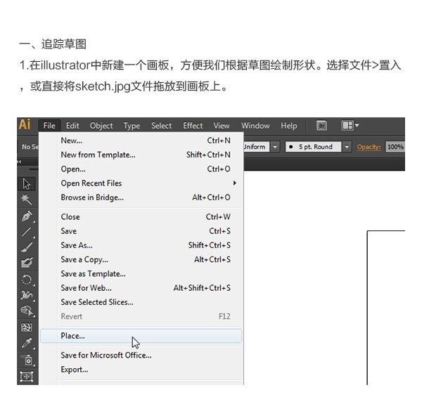Screen dimensions: 422x404
Task: Select the Artboard tool
Action: 27,377
